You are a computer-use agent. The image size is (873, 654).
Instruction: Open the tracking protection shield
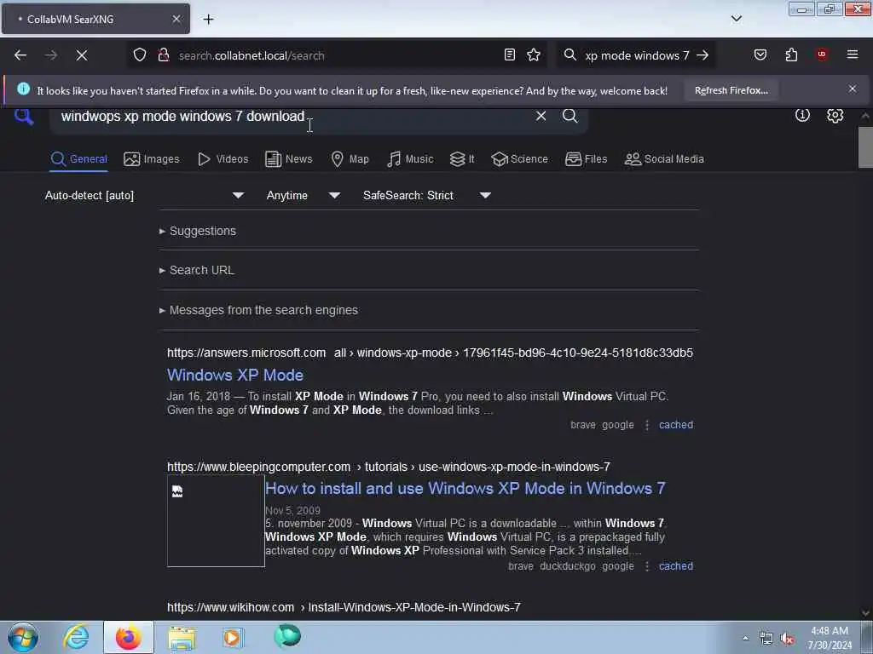click(x=140, y=55)
